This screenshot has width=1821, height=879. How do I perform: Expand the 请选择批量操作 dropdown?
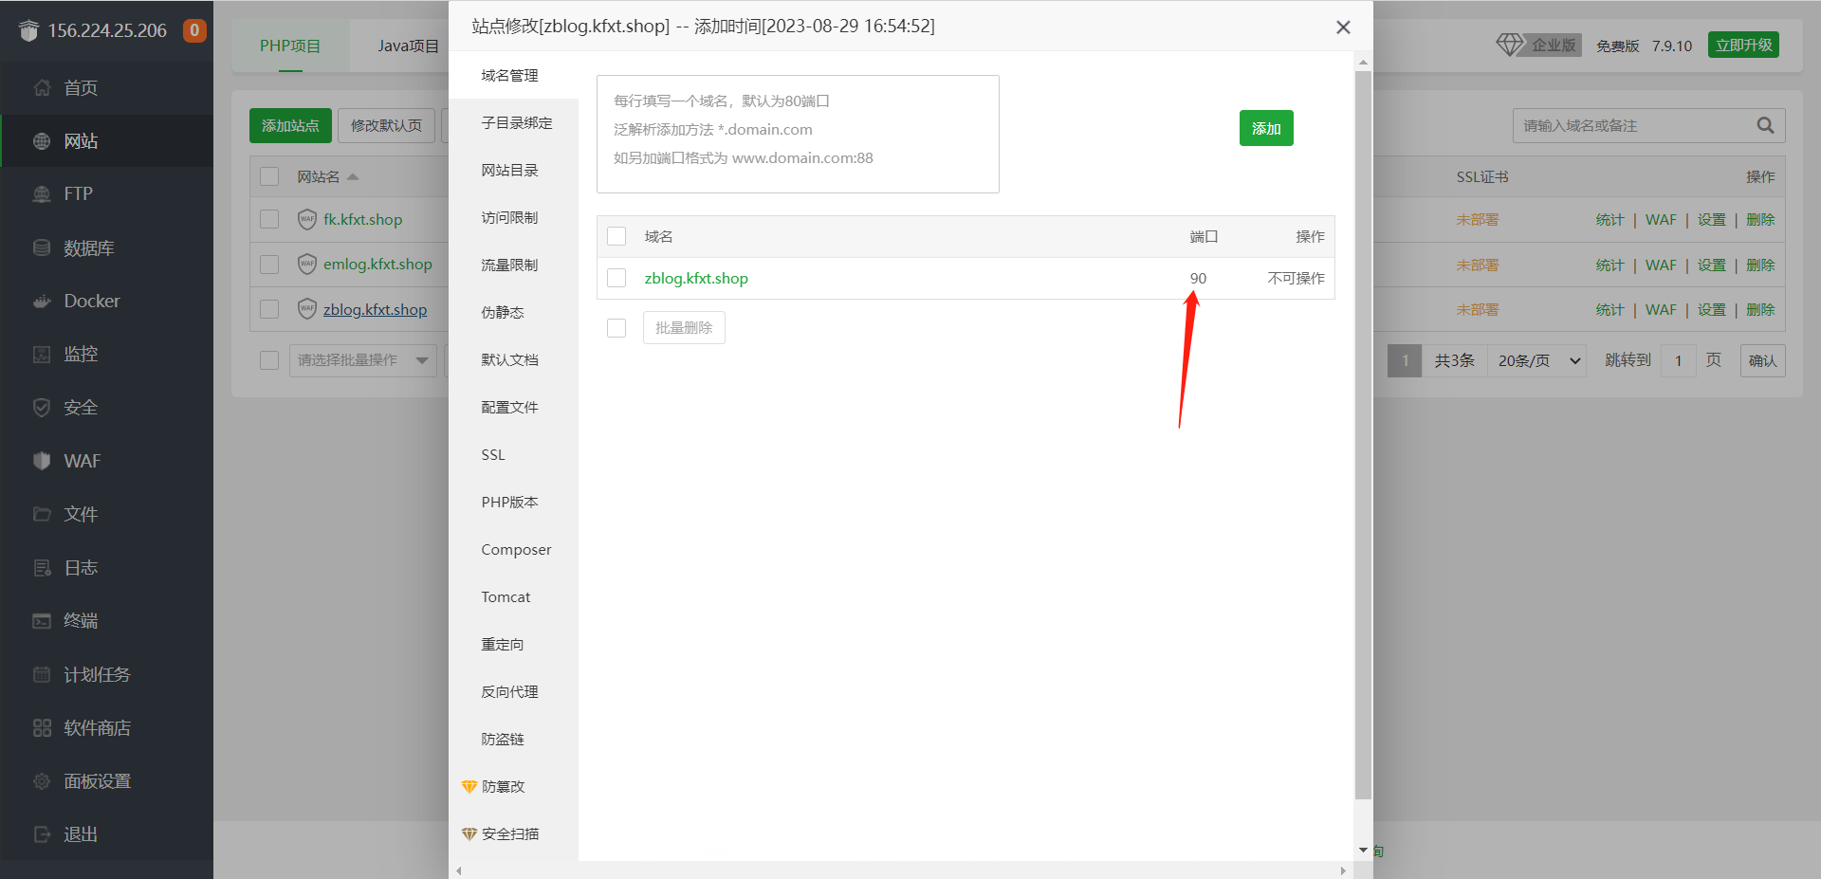click(x=361, y=360)
